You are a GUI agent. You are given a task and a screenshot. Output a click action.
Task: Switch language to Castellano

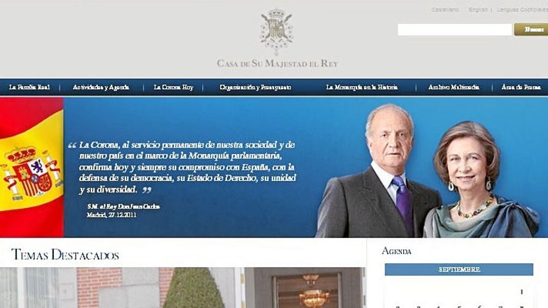pyautogui.click(x=445, y=10)
